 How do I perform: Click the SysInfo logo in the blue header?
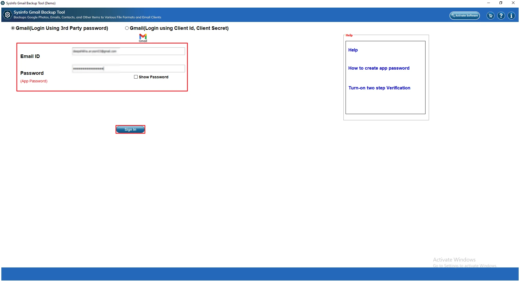point(7,15)
